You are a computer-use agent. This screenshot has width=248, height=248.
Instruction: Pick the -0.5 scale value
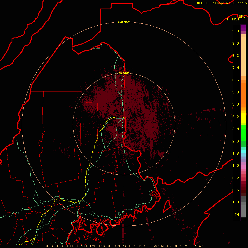234,190
